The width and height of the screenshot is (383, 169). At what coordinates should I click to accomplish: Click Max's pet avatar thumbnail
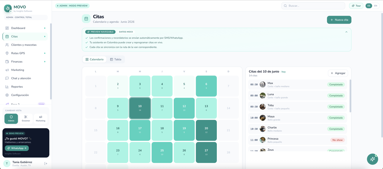click(263, 84)
